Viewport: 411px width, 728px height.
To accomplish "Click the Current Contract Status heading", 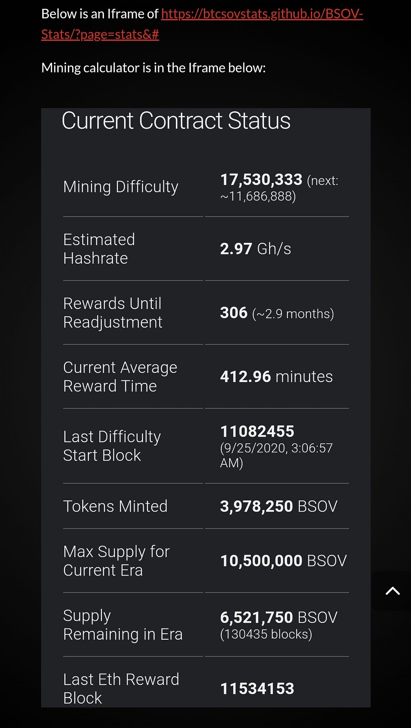I will coord(176,120).
